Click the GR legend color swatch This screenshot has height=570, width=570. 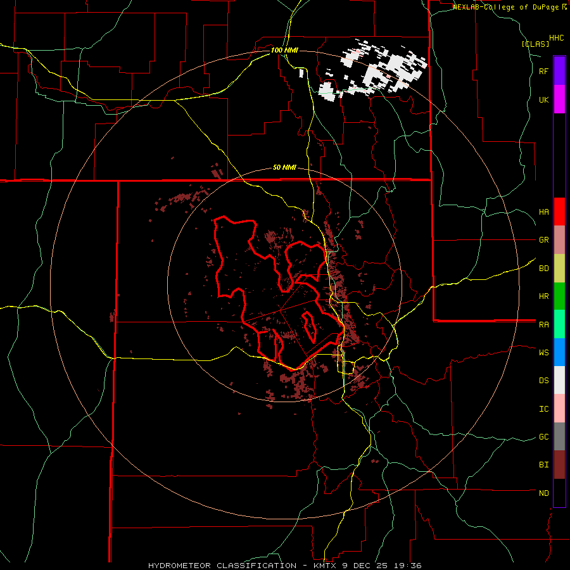[x=559, y=240]
